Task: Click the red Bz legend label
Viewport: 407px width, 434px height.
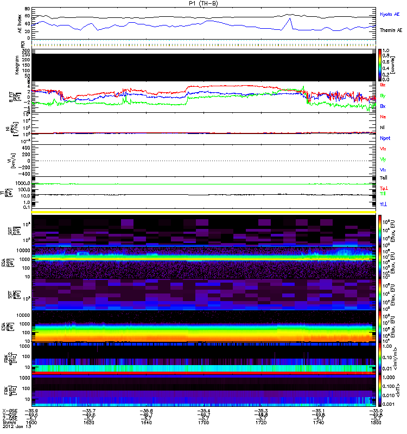Action: click(383, 85)
